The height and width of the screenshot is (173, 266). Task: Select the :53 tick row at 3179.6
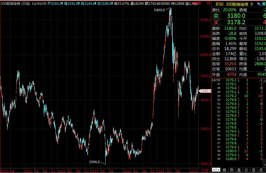[237, 120]
